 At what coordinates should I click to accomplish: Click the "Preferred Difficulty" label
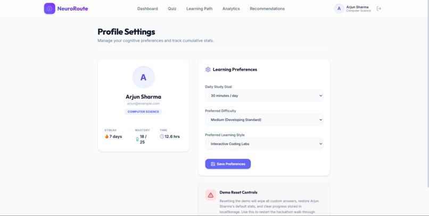pos(220,111)
